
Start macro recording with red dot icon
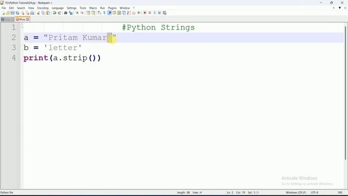145,13
